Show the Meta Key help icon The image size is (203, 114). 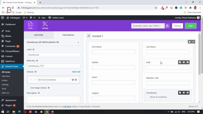pyautogui.click(x=37, y=60)
